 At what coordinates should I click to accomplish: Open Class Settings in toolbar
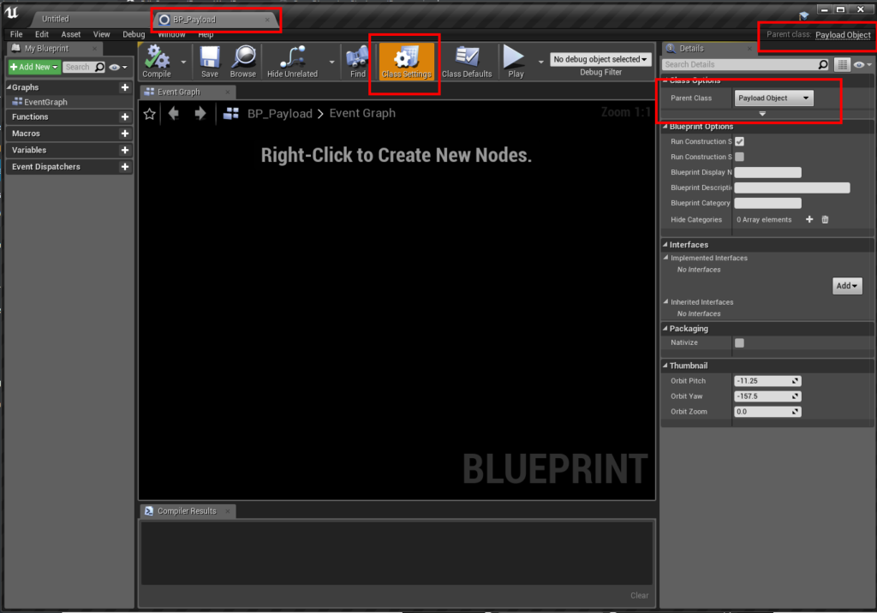(x=407, y=61)
